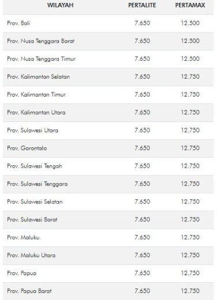This screenshot has height=300, width=220.
Task: Click the PERTALITE column header
Action: tap(142, 5)
